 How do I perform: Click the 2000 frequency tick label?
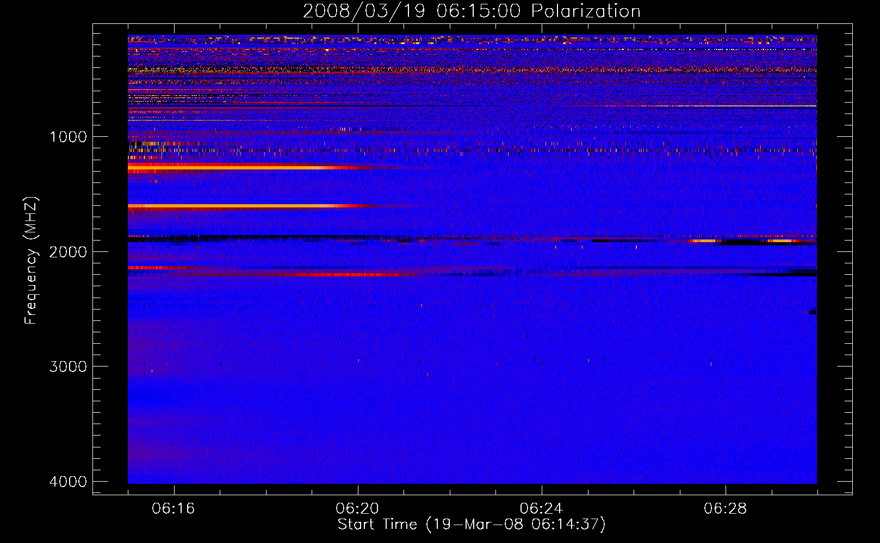(68, 251)
